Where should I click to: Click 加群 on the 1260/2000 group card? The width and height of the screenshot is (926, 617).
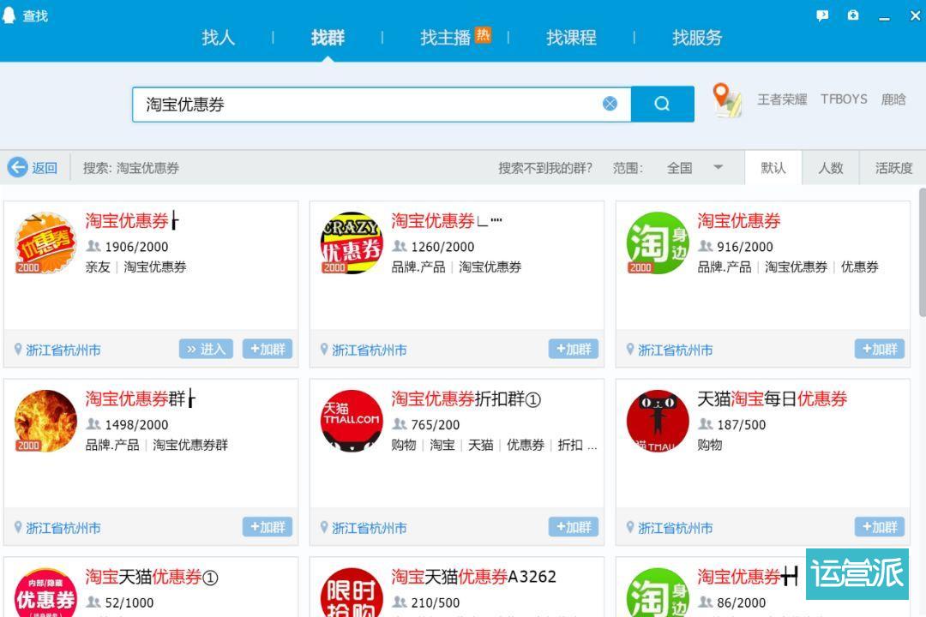point(574,349)
